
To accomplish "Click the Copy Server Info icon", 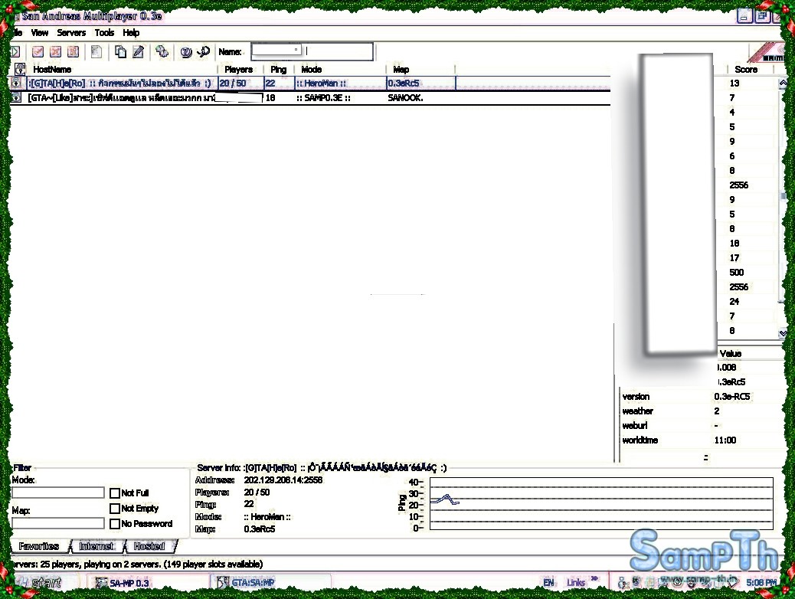I will [120, 51].
